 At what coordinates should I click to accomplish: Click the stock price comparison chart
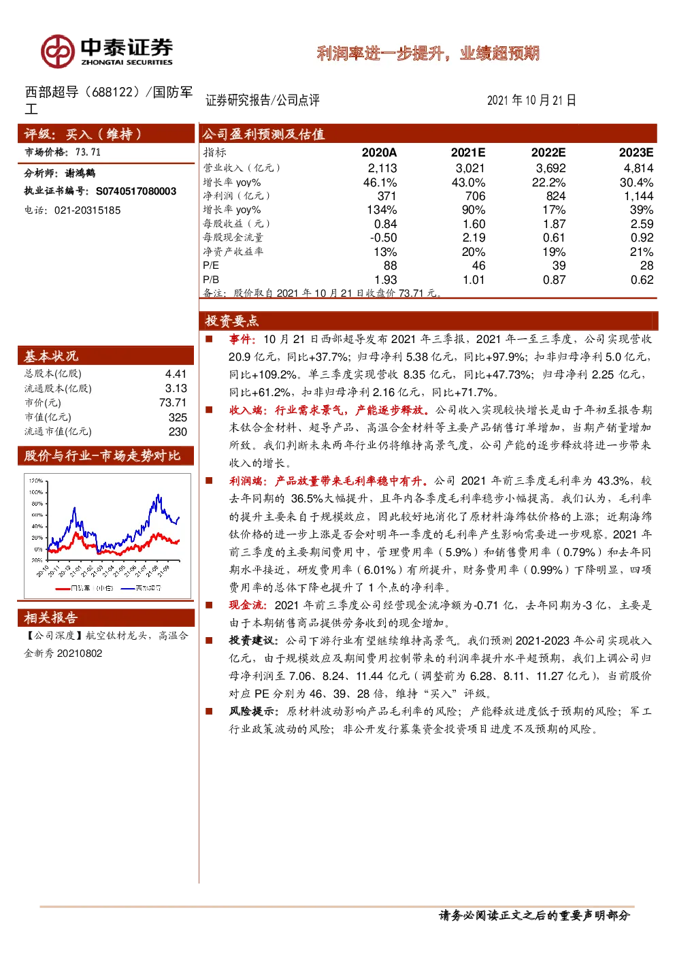106,536
